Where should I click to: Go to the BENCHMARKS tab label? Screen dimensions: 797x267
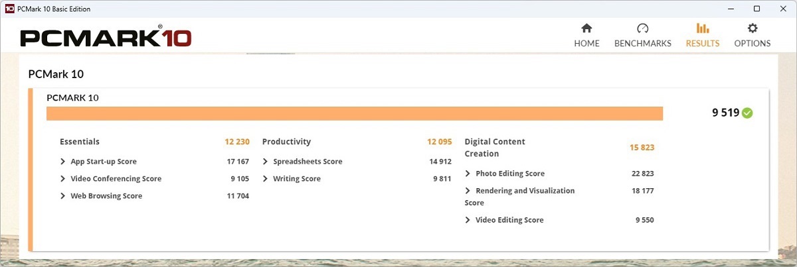point(642,44)
